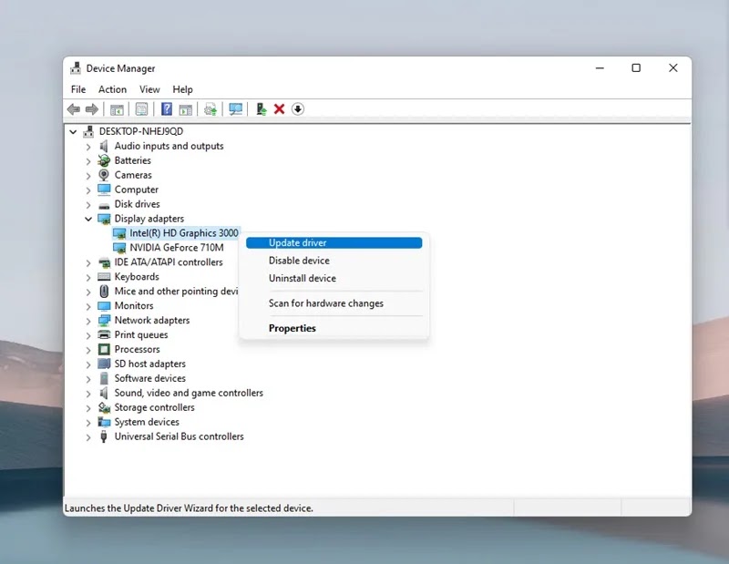Click the show/hide console tree icon
729x564 pixels.
(x=117, y=109)
